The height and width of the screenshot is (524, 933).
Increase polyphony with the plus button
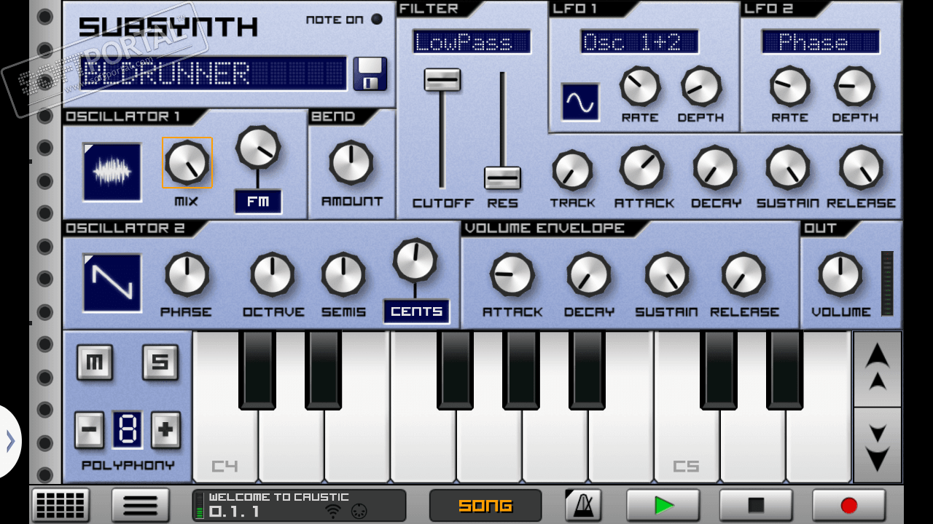pyautogui.click(x=165, y=430)
